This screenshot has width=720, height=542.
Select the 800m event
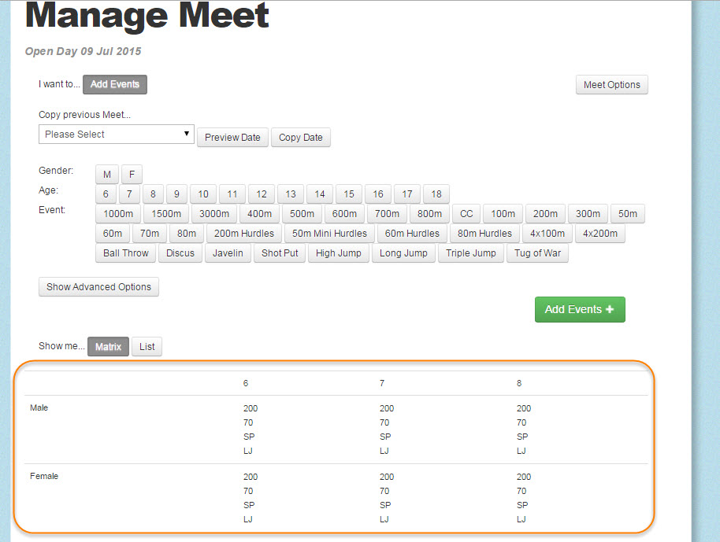coord(429,214)
